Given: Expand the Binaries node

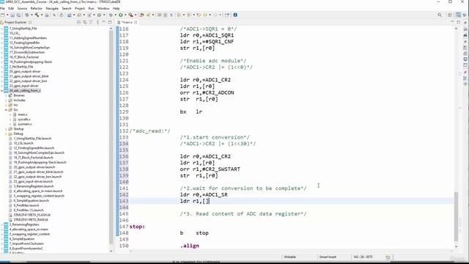Looking at the screenshot, I should pos(6,95).
